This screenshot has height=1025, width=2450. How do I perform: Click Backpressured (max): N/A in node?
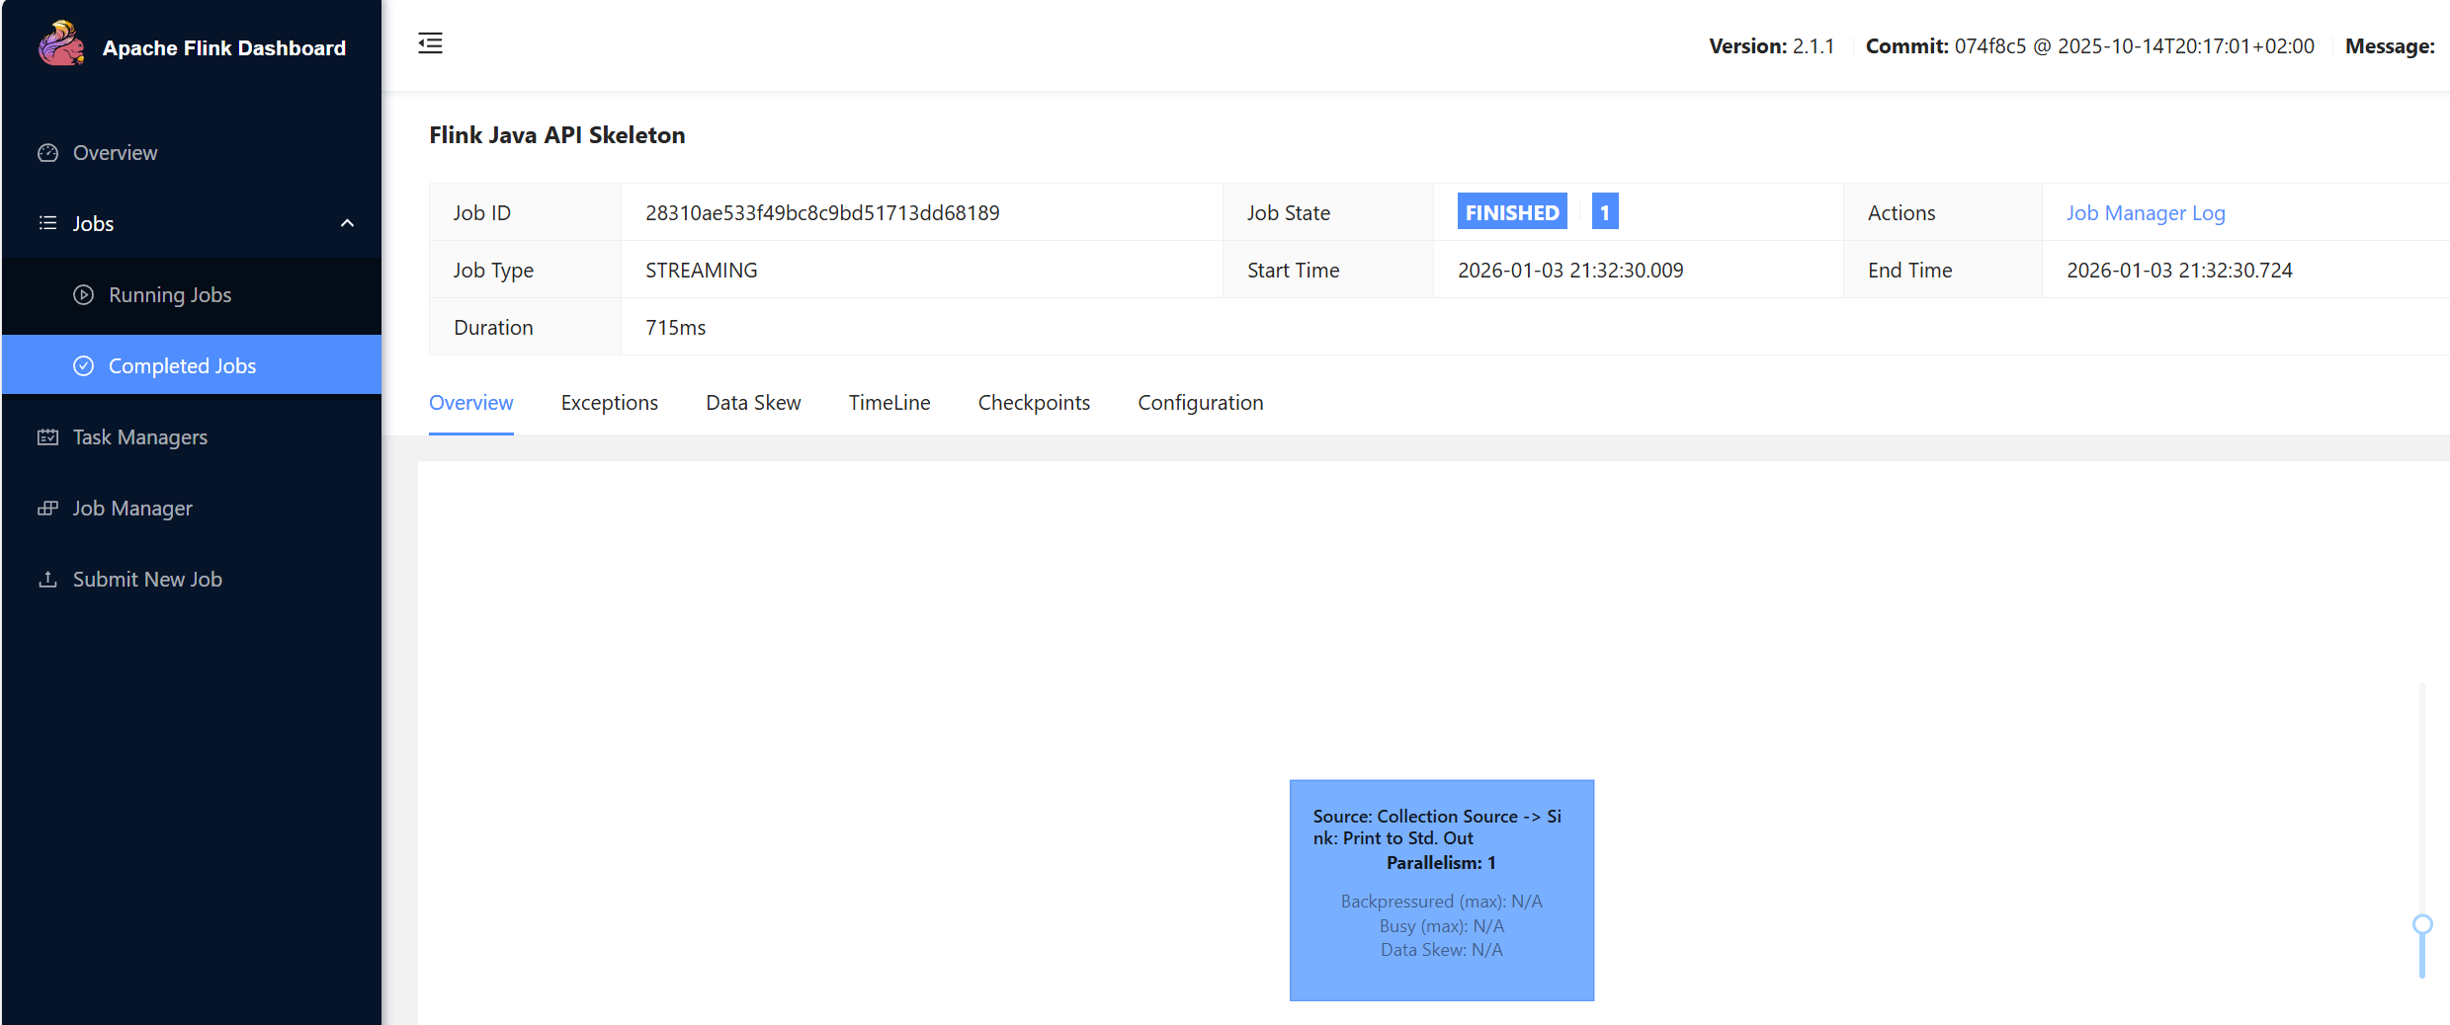(x=1441, y=902)
